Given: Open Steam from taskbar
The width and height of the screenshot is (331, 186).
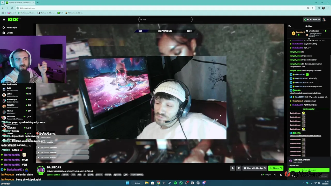Looking at the screenshot, I should 170,183.
